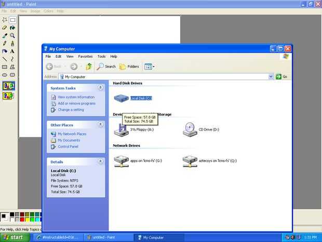The image size is (322, 242).
Task: Select the Ellipse shape tool
Action: click(x=5, y=75)
